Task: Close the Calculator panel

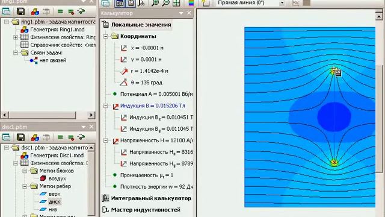Action: (x=189, y=13)
